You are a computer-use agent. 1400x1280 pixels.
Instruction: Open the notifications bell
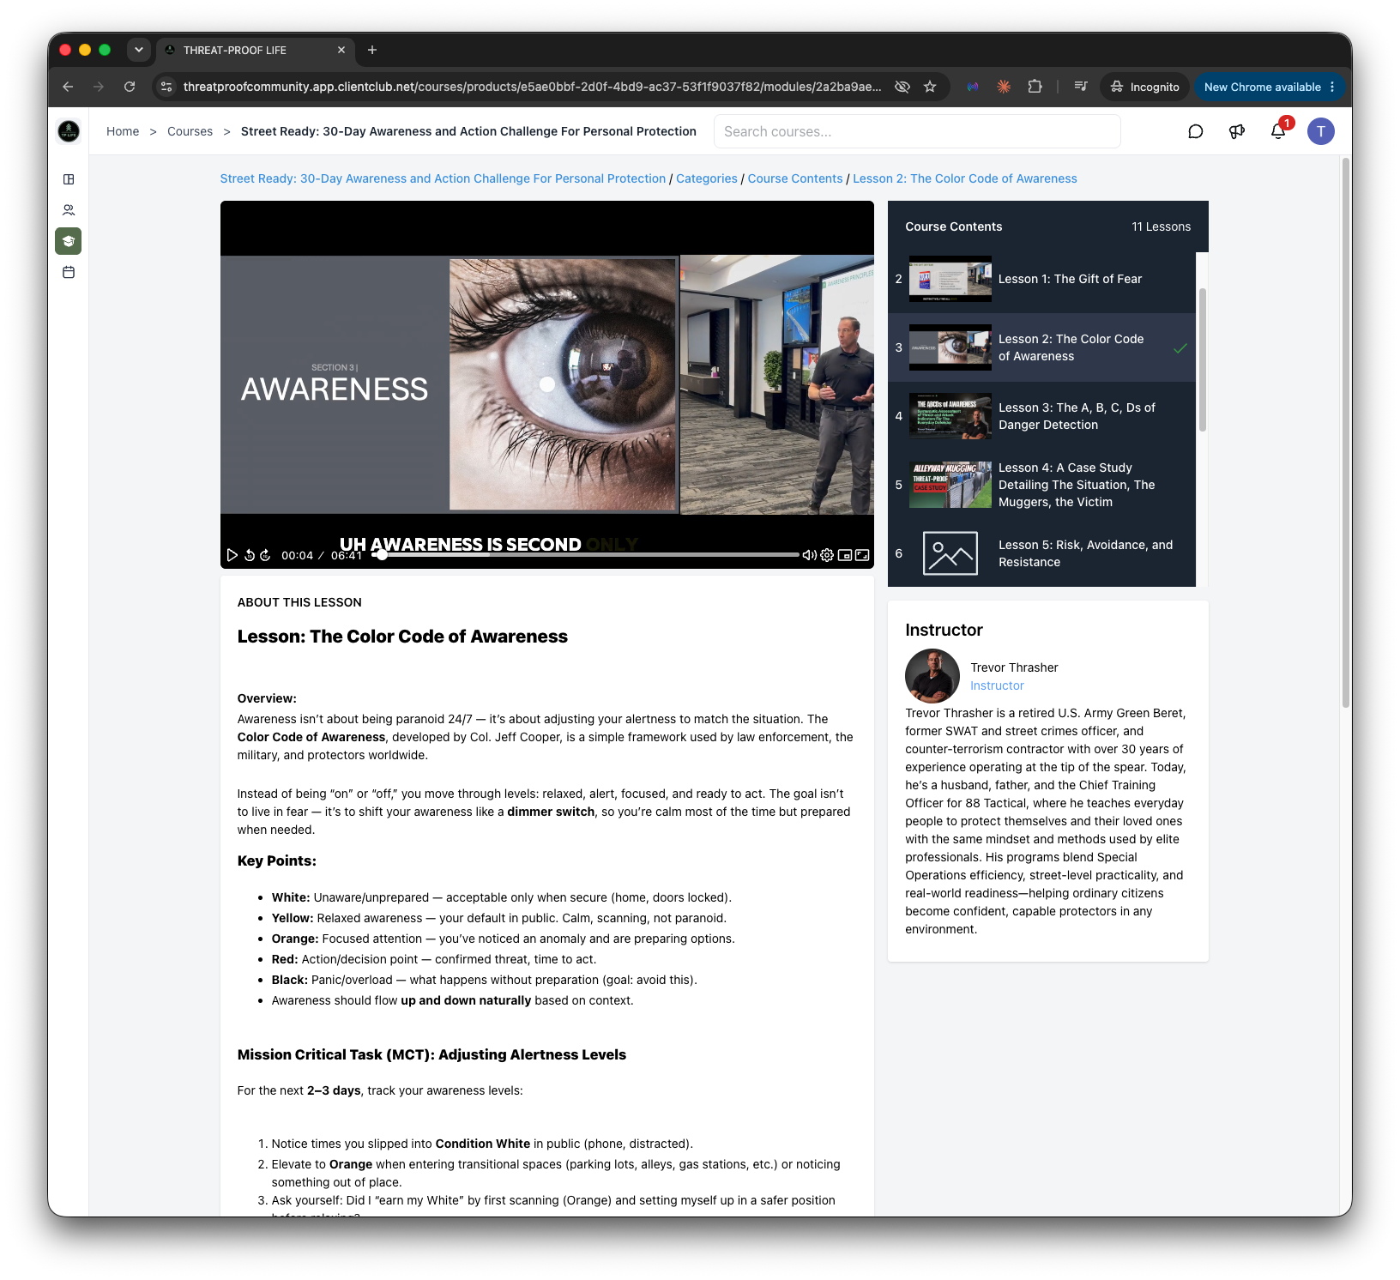pos(1278,131)
